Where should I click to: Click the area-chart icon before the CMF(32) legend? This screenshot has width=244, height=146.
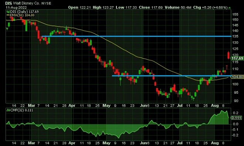pyautogui.click(x=8, y=110)
